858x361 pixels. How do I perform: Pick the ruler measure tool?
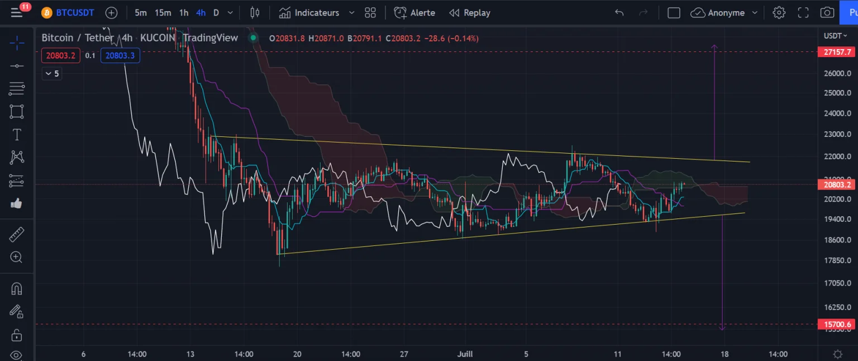pyautogui.click(x=17, y=234)
